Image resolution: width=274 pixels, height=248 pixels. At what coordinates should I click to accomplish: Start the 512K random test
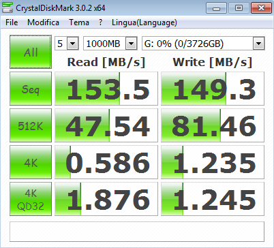pos(31,125)
